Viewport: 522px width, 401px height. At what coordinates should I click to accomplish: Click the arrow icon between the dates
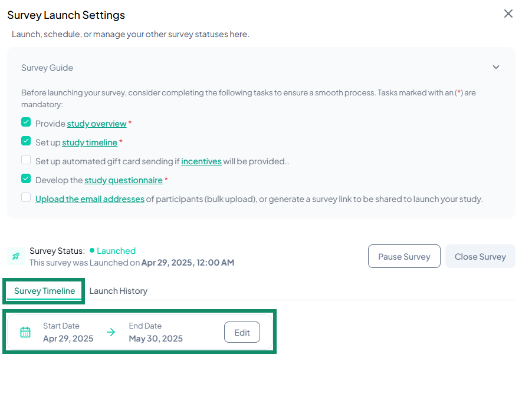[x=111, y=332]
